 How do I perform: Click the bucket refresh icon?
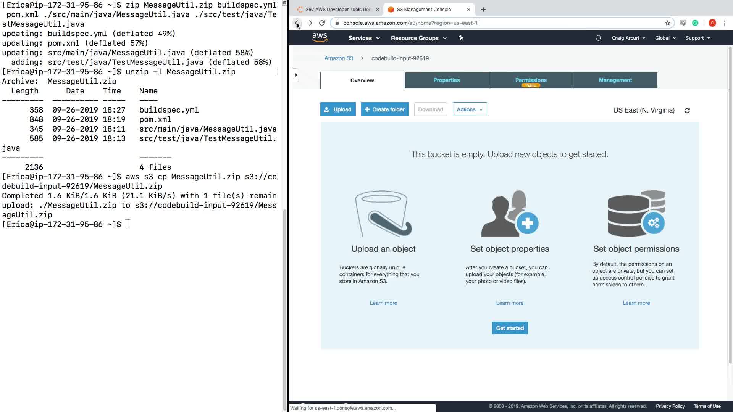coord(687,111)
